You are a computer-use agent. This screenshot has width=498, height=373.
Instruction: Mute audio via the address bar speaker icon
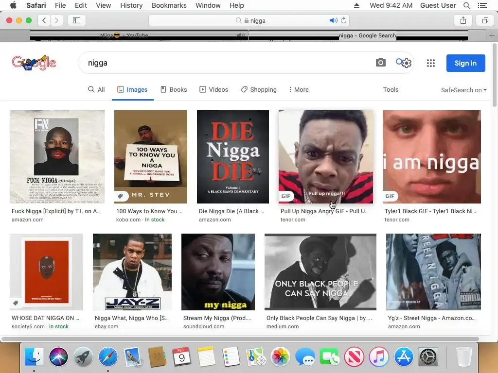pos(333,20)
